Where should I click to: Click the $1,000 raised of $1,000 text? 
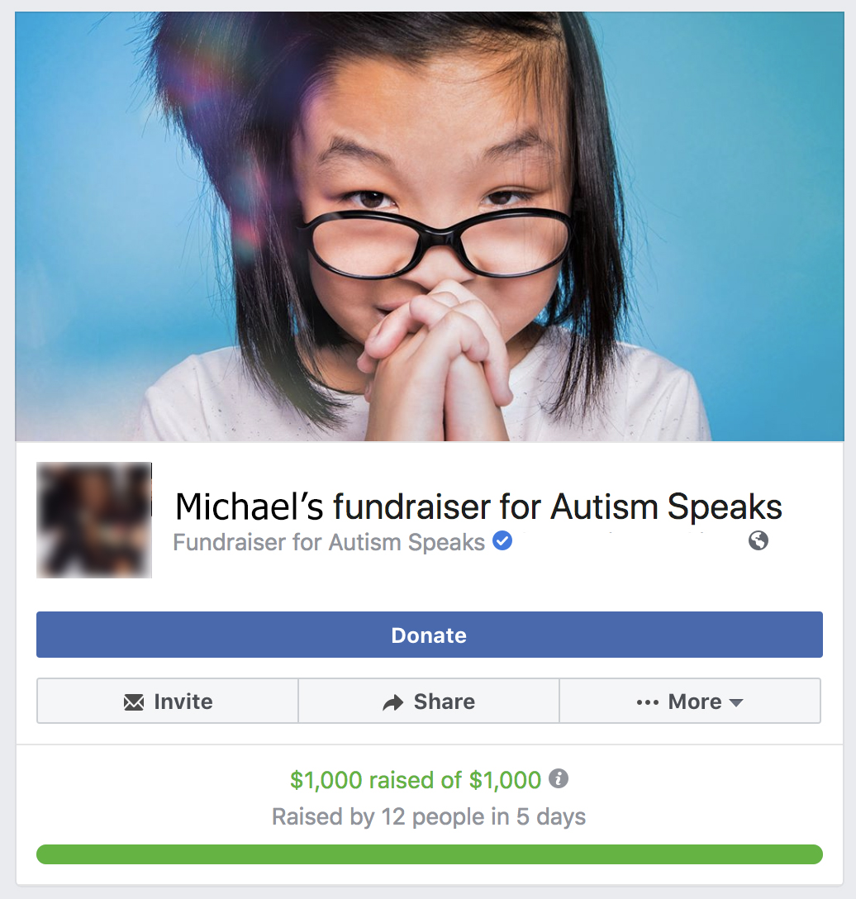coord(416,780)
